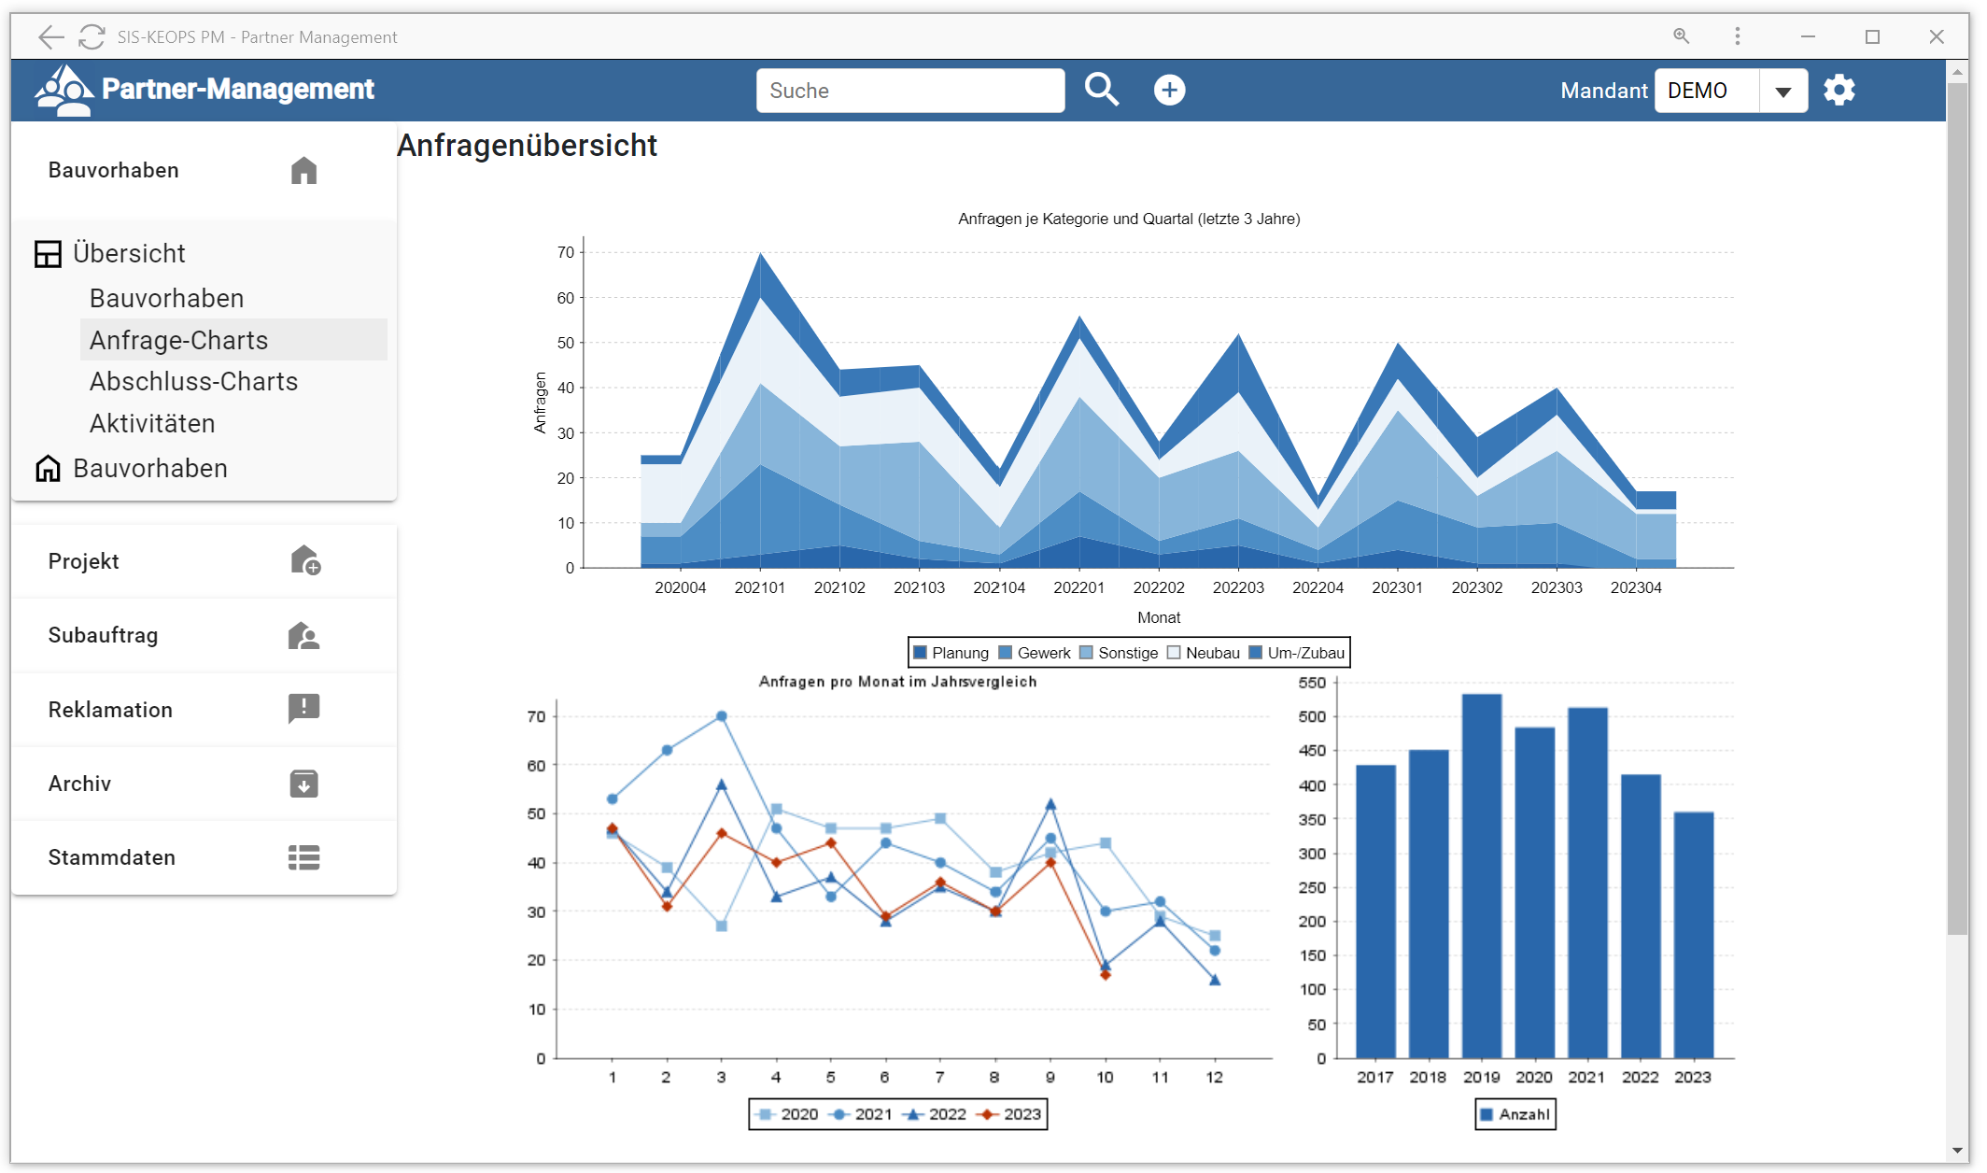Screen dimensions: 1987x1173
Task: Click the Archiv download-box icon
Action: (303, 784)
